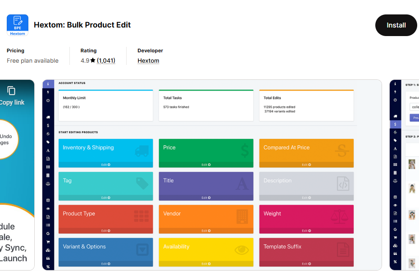The image size is (419, 271).
Task: Click Edit under Availability card
Action: click(206, 264)
